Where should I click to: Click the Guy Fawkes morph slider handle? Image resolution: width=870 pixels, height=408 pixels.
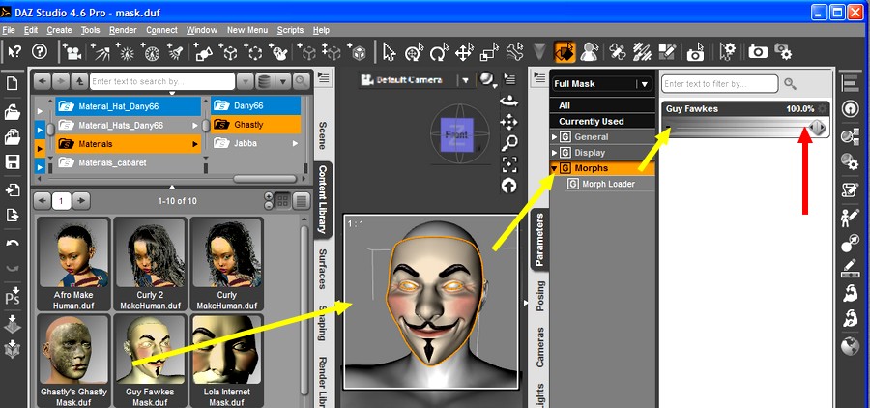click(816, 129)
